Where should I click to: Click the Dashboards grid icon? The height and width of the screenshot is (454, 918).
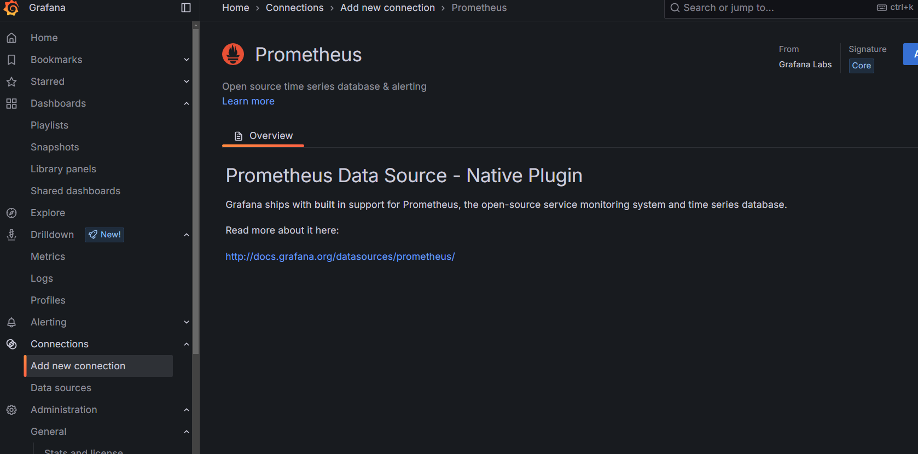(x=11, y=103)
